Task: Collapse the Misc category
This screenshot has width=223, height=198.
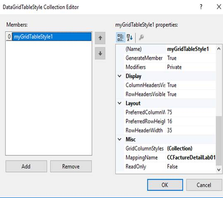Action: point(120,139)
